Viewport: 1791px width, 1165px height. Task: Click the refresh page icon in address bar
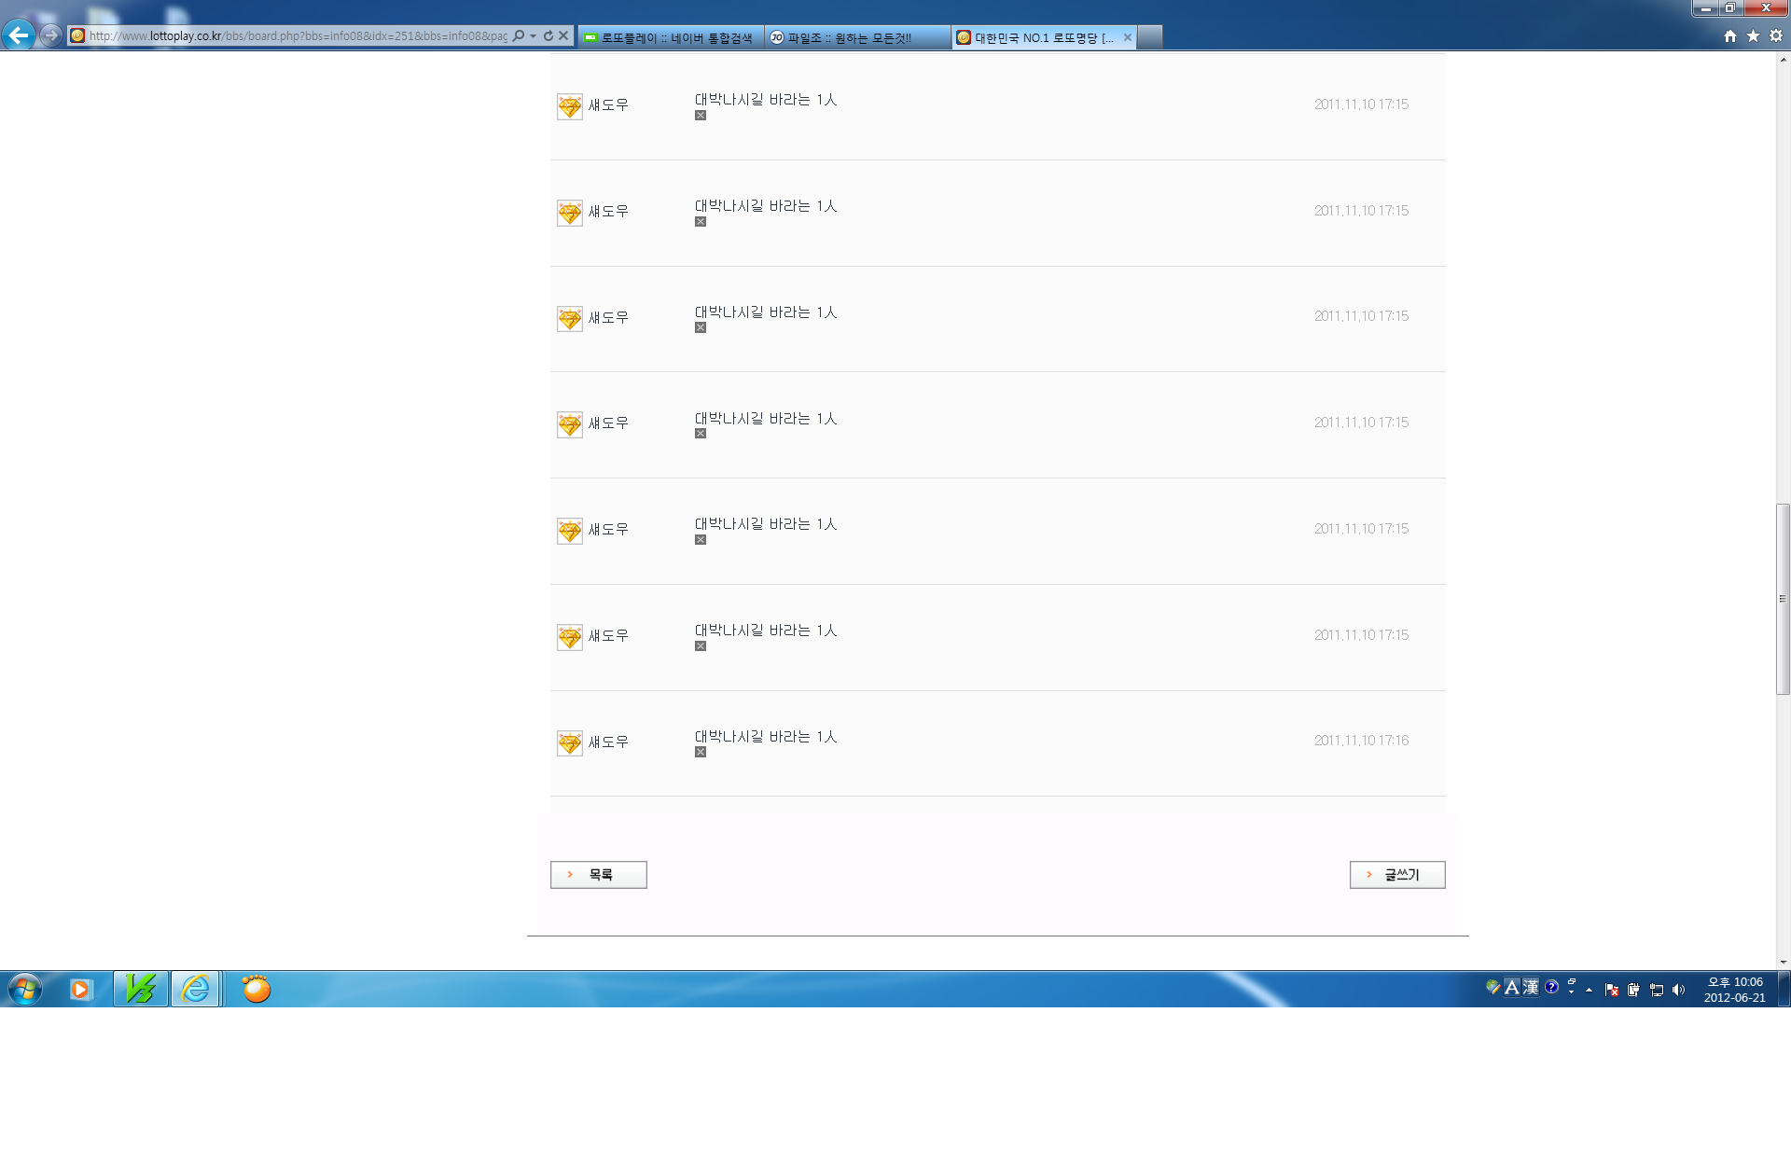548,35
